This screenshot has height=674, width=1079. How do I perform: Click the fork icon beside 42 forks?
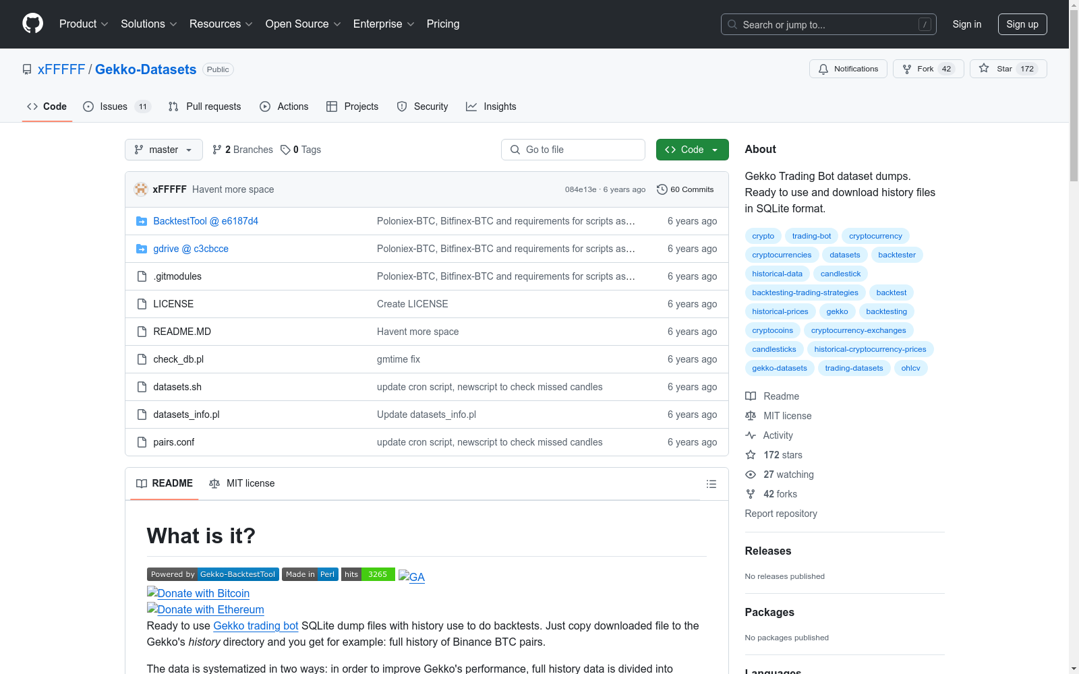click(x=751, y=494)
